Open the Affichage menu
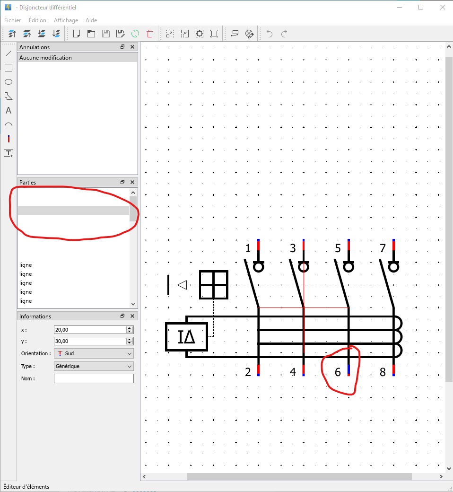Image resolution: width=453 pixels, height=492 pixels. pos(66,20)
